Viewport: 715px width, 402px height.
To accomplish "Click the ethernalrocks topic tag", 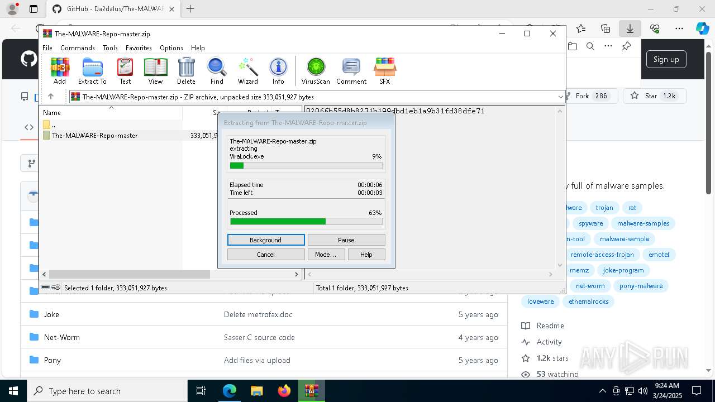I will tap(589, 301).
